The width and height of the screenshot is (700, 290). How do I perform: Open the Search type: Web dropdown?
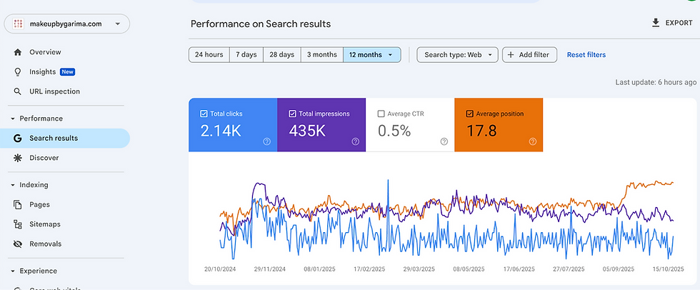tap(457, 55)
